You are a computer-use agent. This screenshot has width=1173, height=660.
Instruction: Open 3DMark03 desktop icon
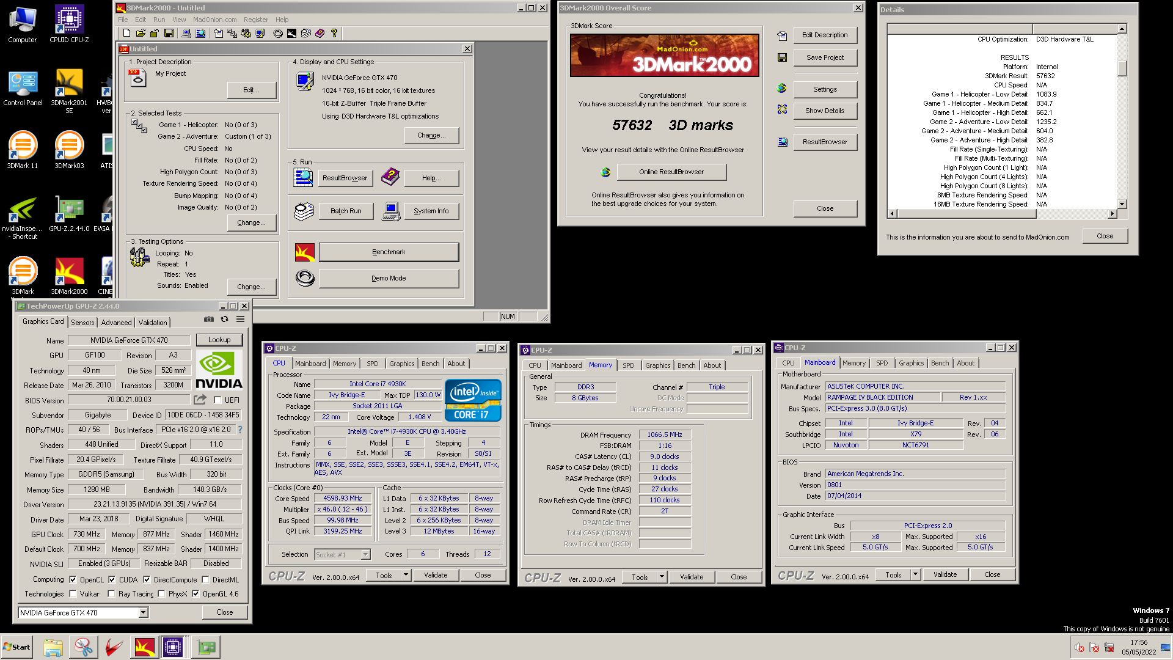click(69, 150)
